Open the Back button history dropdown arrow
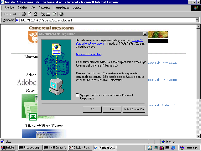The height and width of the screenshot is (151, 201). click(x=10, y=14)
